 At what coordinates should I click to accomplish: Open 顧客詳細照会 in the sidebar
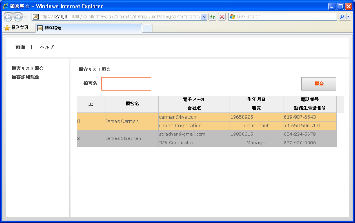pos(25,77)
